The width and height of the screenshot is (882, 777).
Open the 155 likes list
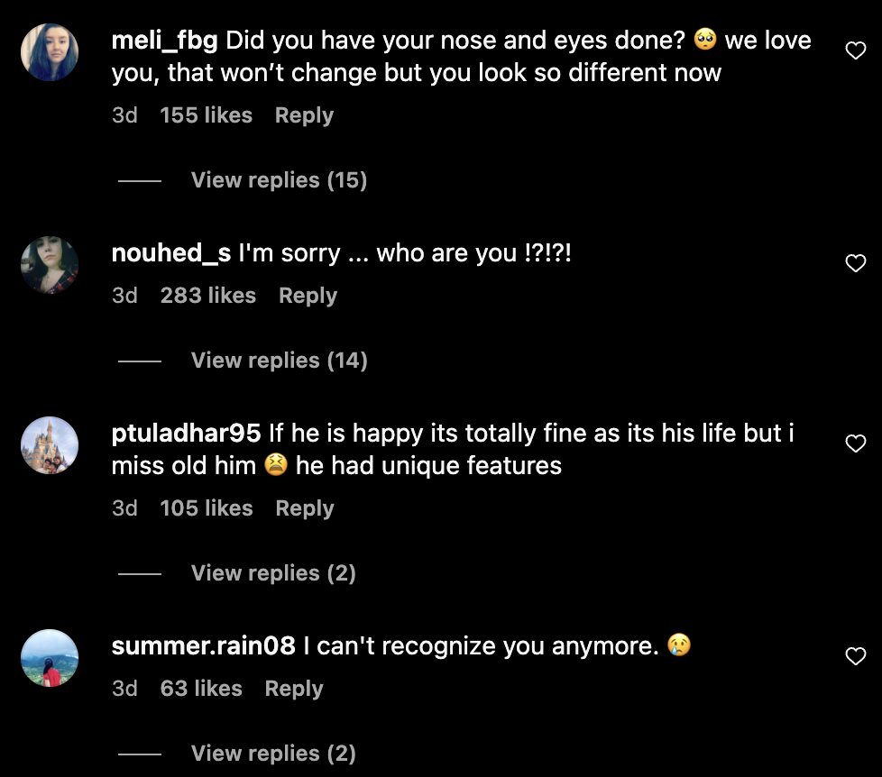(x=207, y=115)
